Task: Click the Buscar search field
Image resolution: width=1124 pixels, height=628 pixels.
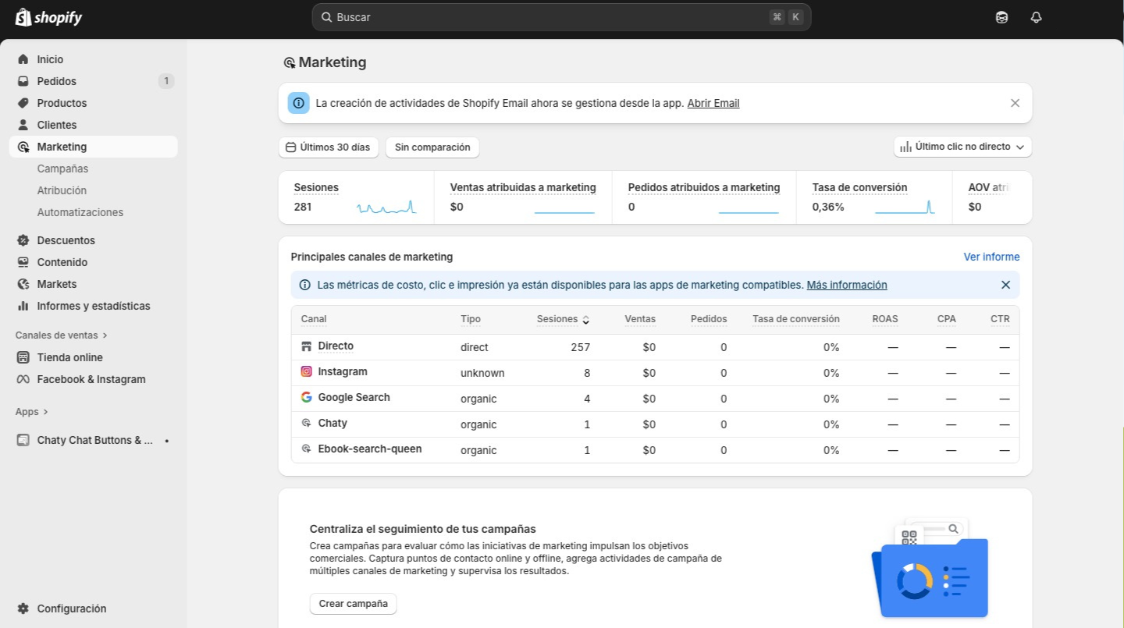Action: pos(546,17)
